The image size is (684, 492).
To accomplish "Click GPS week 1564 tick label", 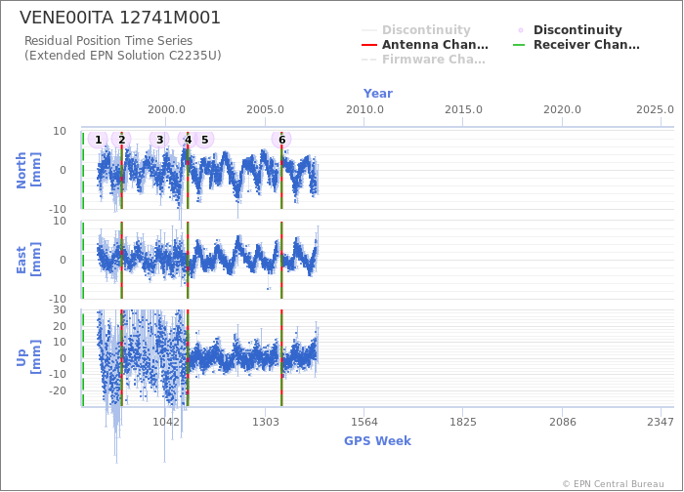I will click(x=364, y=422).
